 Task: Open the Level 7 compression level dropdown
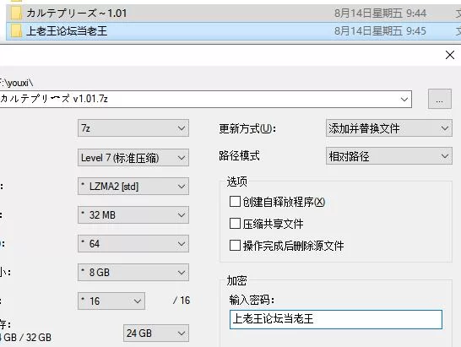tap(133, 158)
